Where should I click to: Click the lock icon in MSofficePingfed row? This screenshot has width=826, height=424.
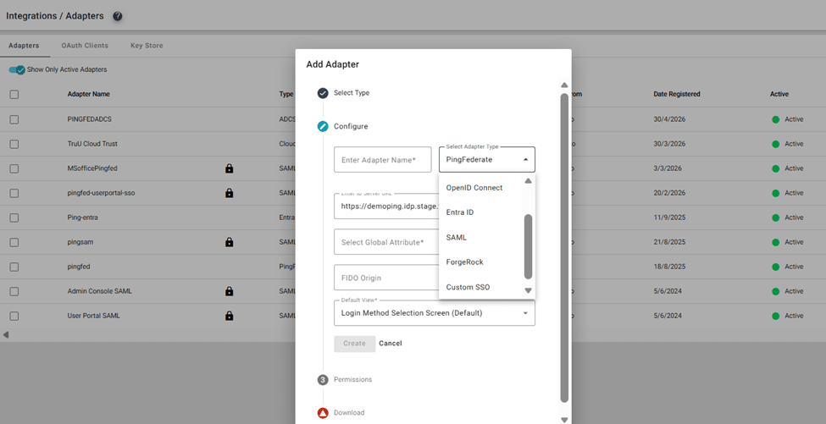click(x=229, y=168)
